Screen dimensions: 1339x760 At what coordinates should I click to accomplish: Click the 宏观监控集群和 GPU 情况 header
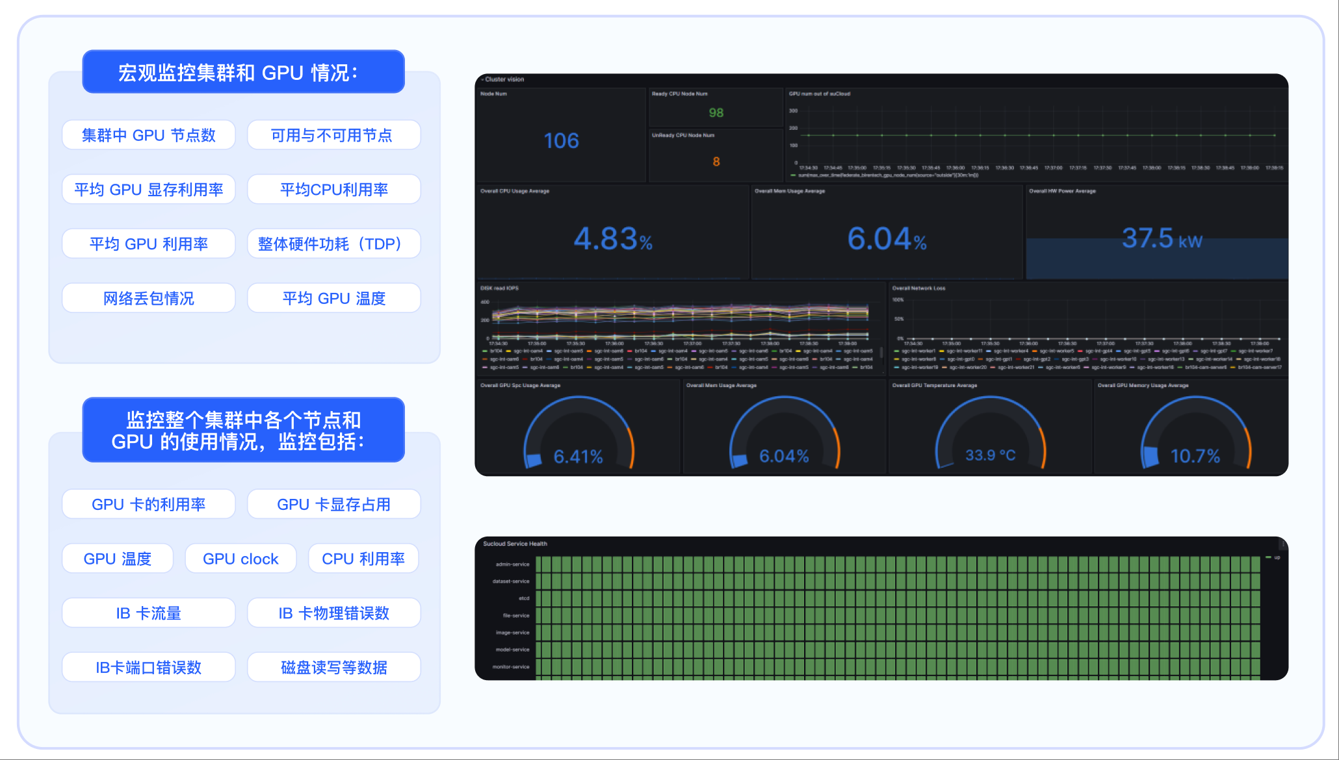coord(243,72)
